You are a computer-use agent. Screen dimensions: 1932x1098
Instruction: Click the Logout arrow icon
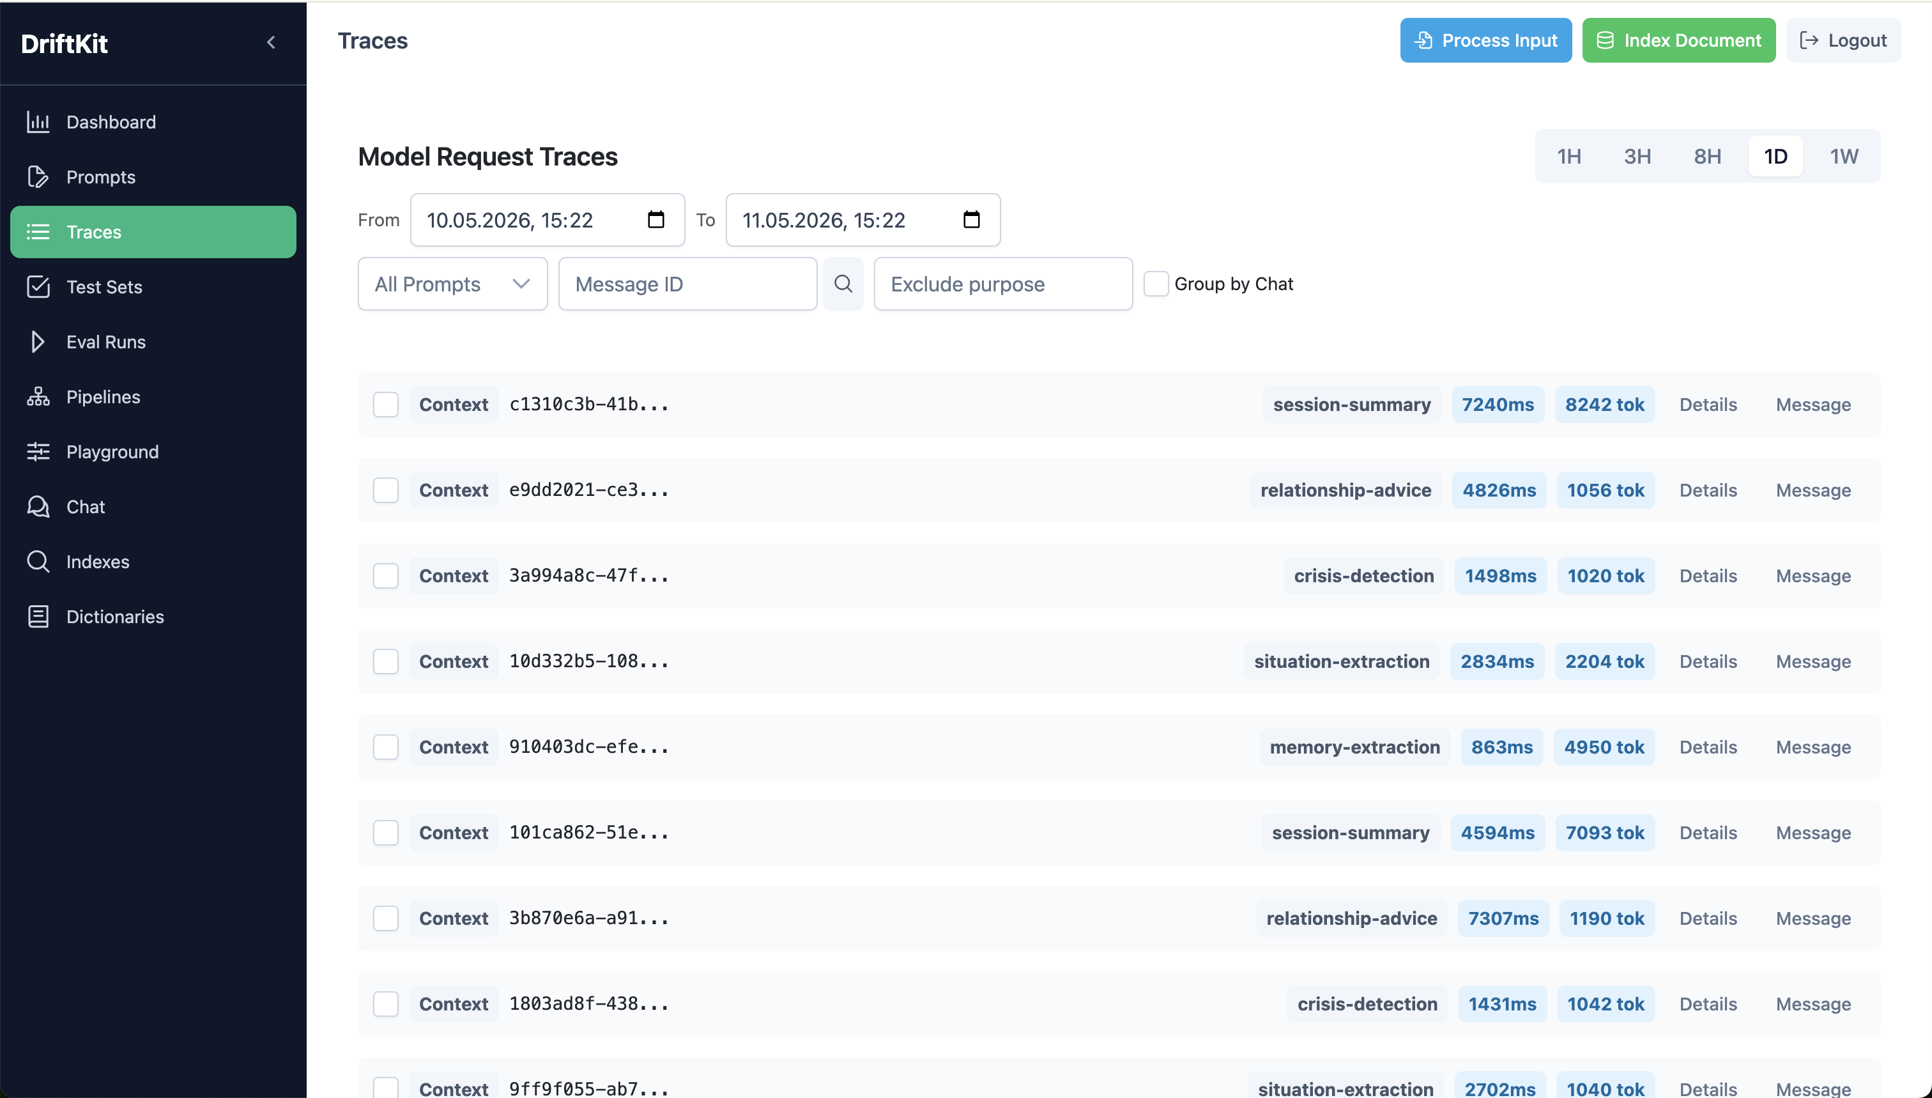coord(1809,41)
